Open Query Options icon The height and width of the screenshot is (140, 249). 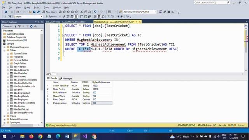coord(72,16)
